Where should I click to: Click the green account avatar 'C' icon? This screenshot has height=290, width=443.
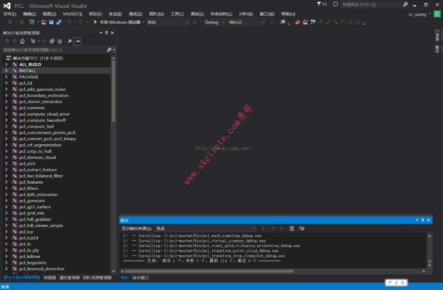[437, 14]
